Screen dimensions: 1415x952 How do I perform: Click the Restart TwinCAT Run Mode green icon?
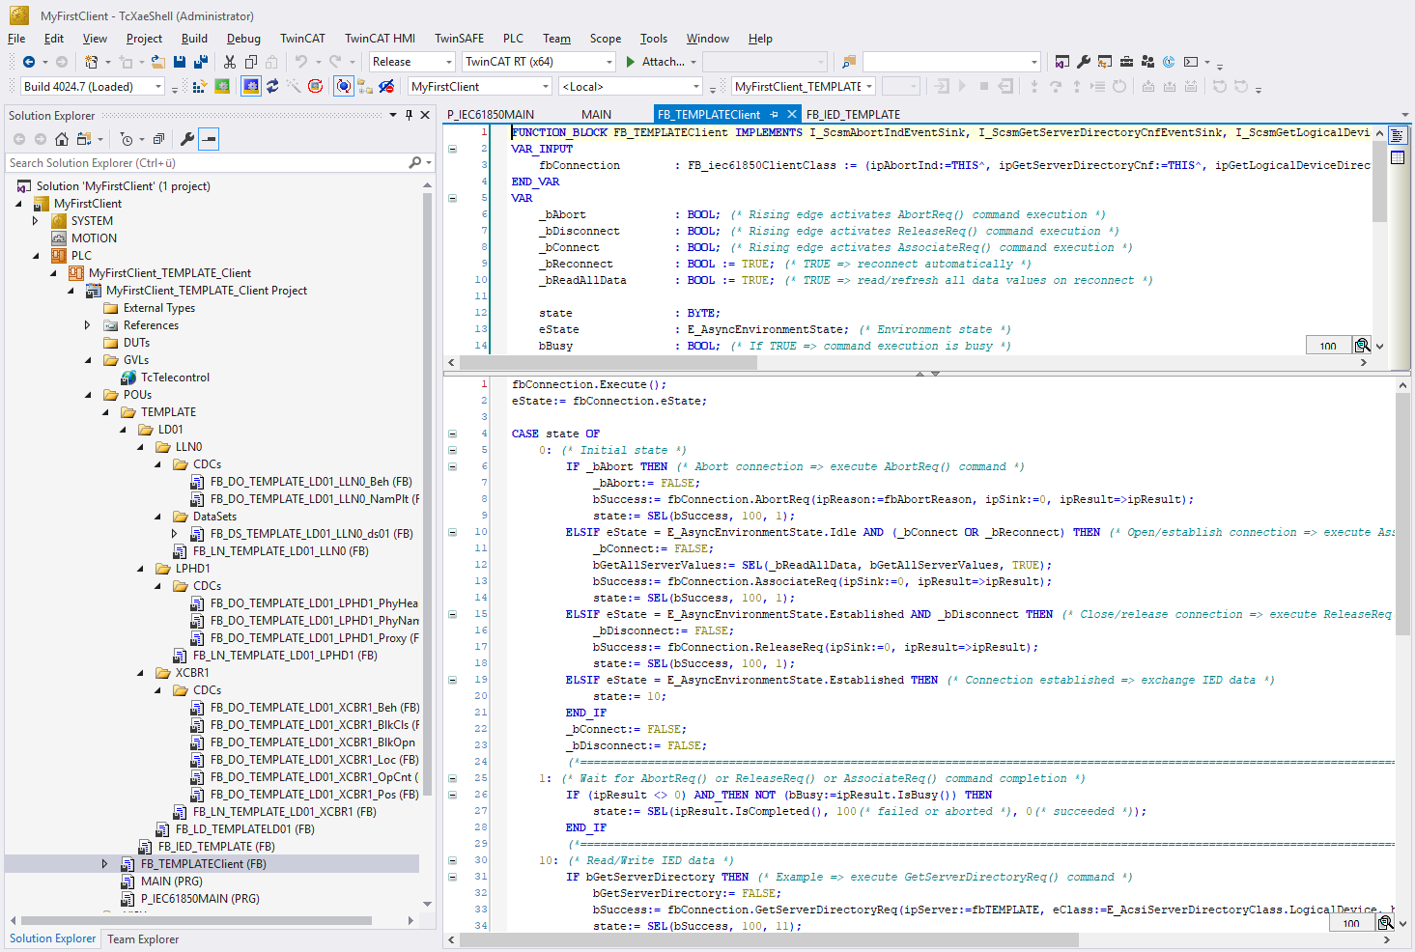click(x=222, y=86)
